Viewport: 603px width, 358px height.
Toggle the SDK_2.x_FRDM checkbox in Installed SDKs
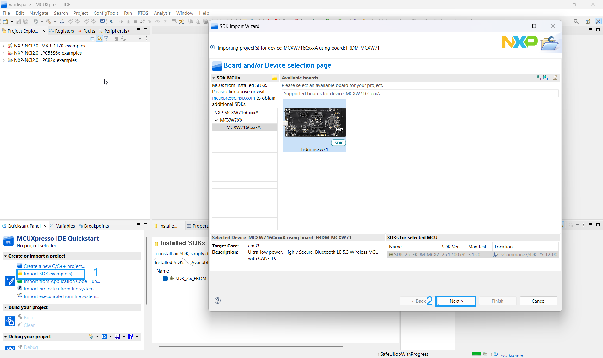[165, 279]
